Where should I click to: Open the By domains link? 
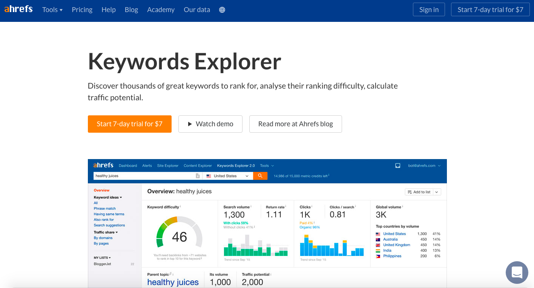[103, 238]
